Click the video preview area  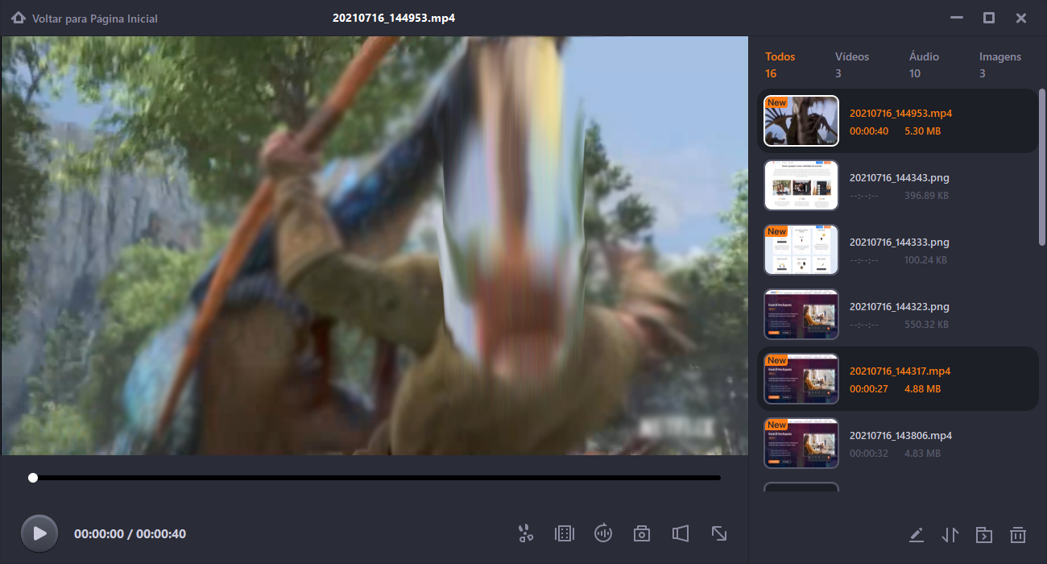point(375,246)
